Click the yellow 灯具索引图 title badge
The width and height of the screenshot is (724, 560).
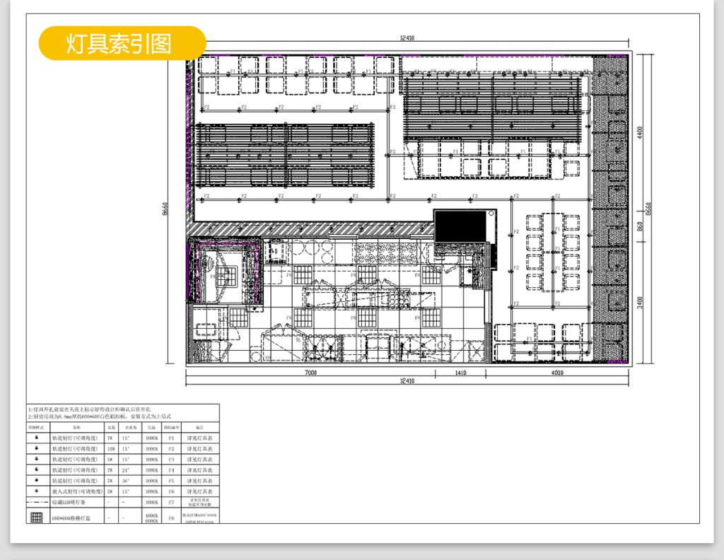[x=122, y=43]
